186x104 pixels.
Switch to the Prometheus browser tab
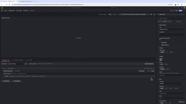pyautogui.click(x=26, y=1)
